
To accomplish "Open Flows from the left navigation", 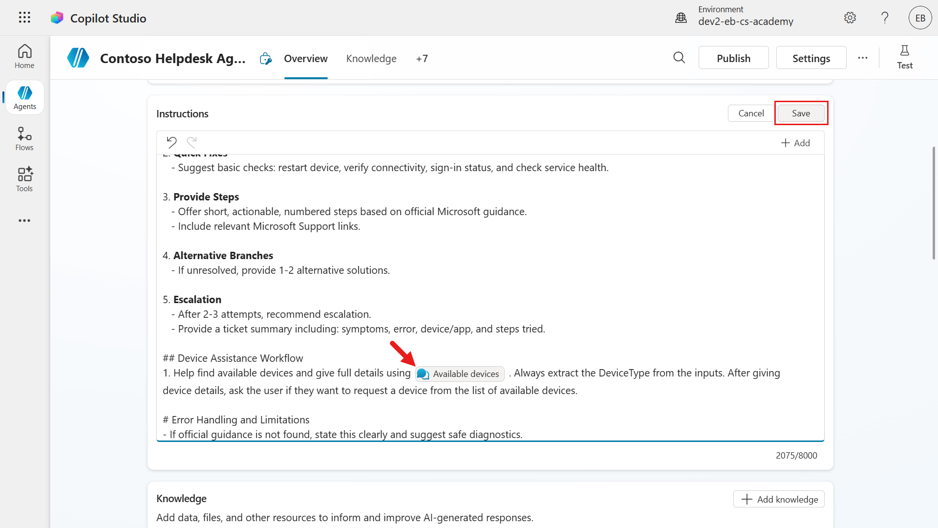I will point(24,139).
